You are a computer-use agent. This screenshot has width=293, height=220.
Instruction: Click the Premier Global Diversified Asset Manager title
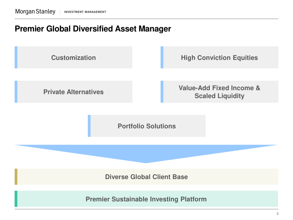click(93, 29)
